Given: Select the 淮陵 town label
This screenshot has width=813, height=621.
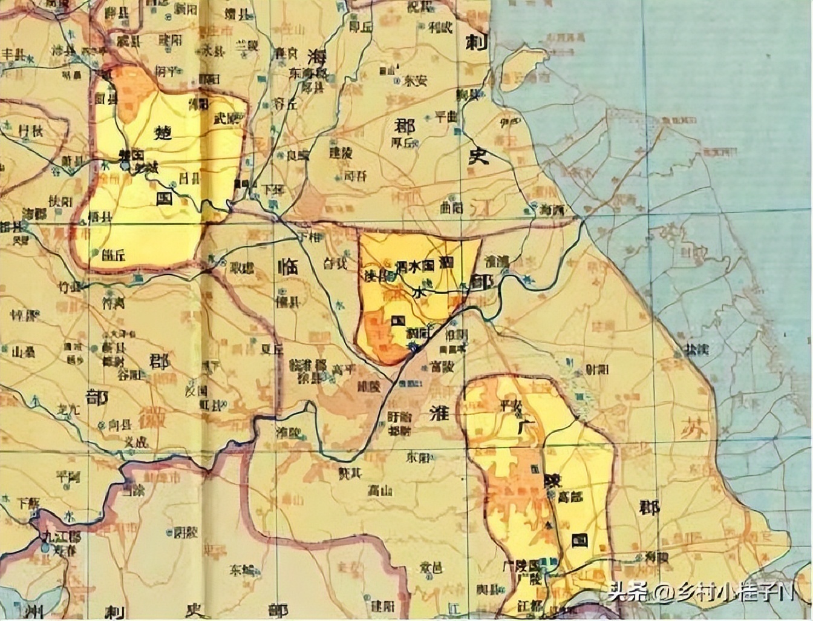Looking at the screenshot, I should click(x=288, y=433).
